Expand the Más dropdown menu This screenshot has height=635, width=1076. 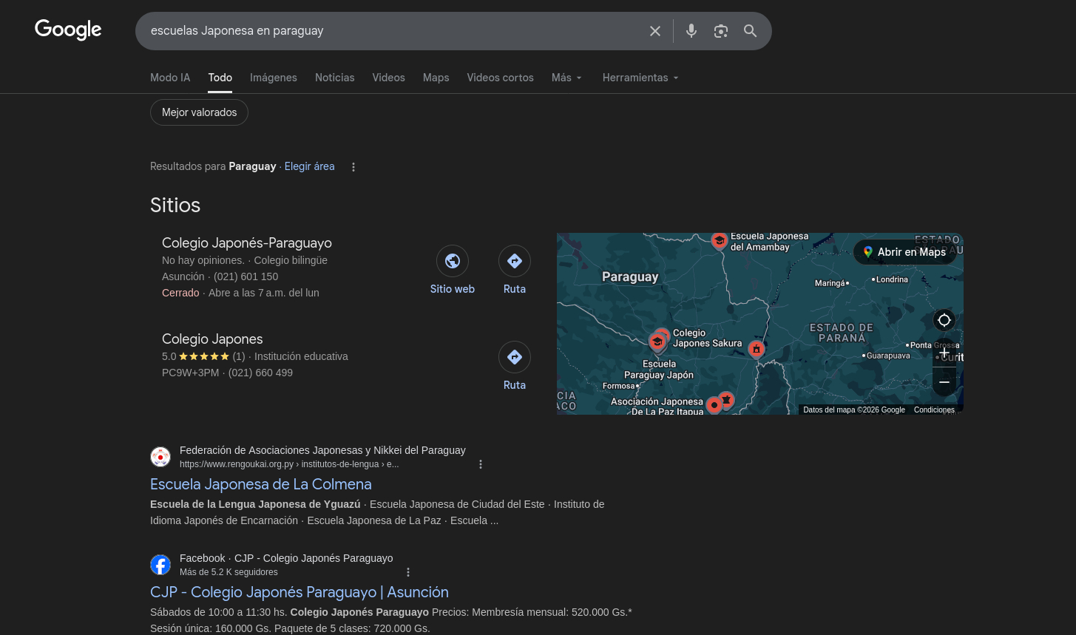click(566, 78)
